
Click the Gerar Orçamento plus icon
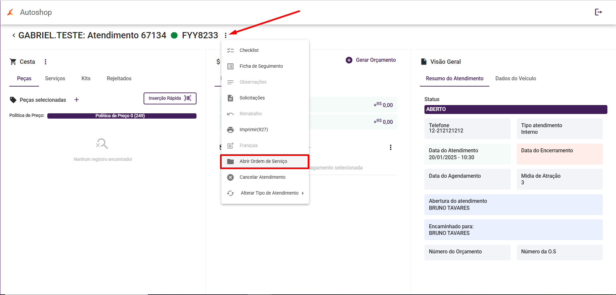pyautogui.click(x=349, y=60)
